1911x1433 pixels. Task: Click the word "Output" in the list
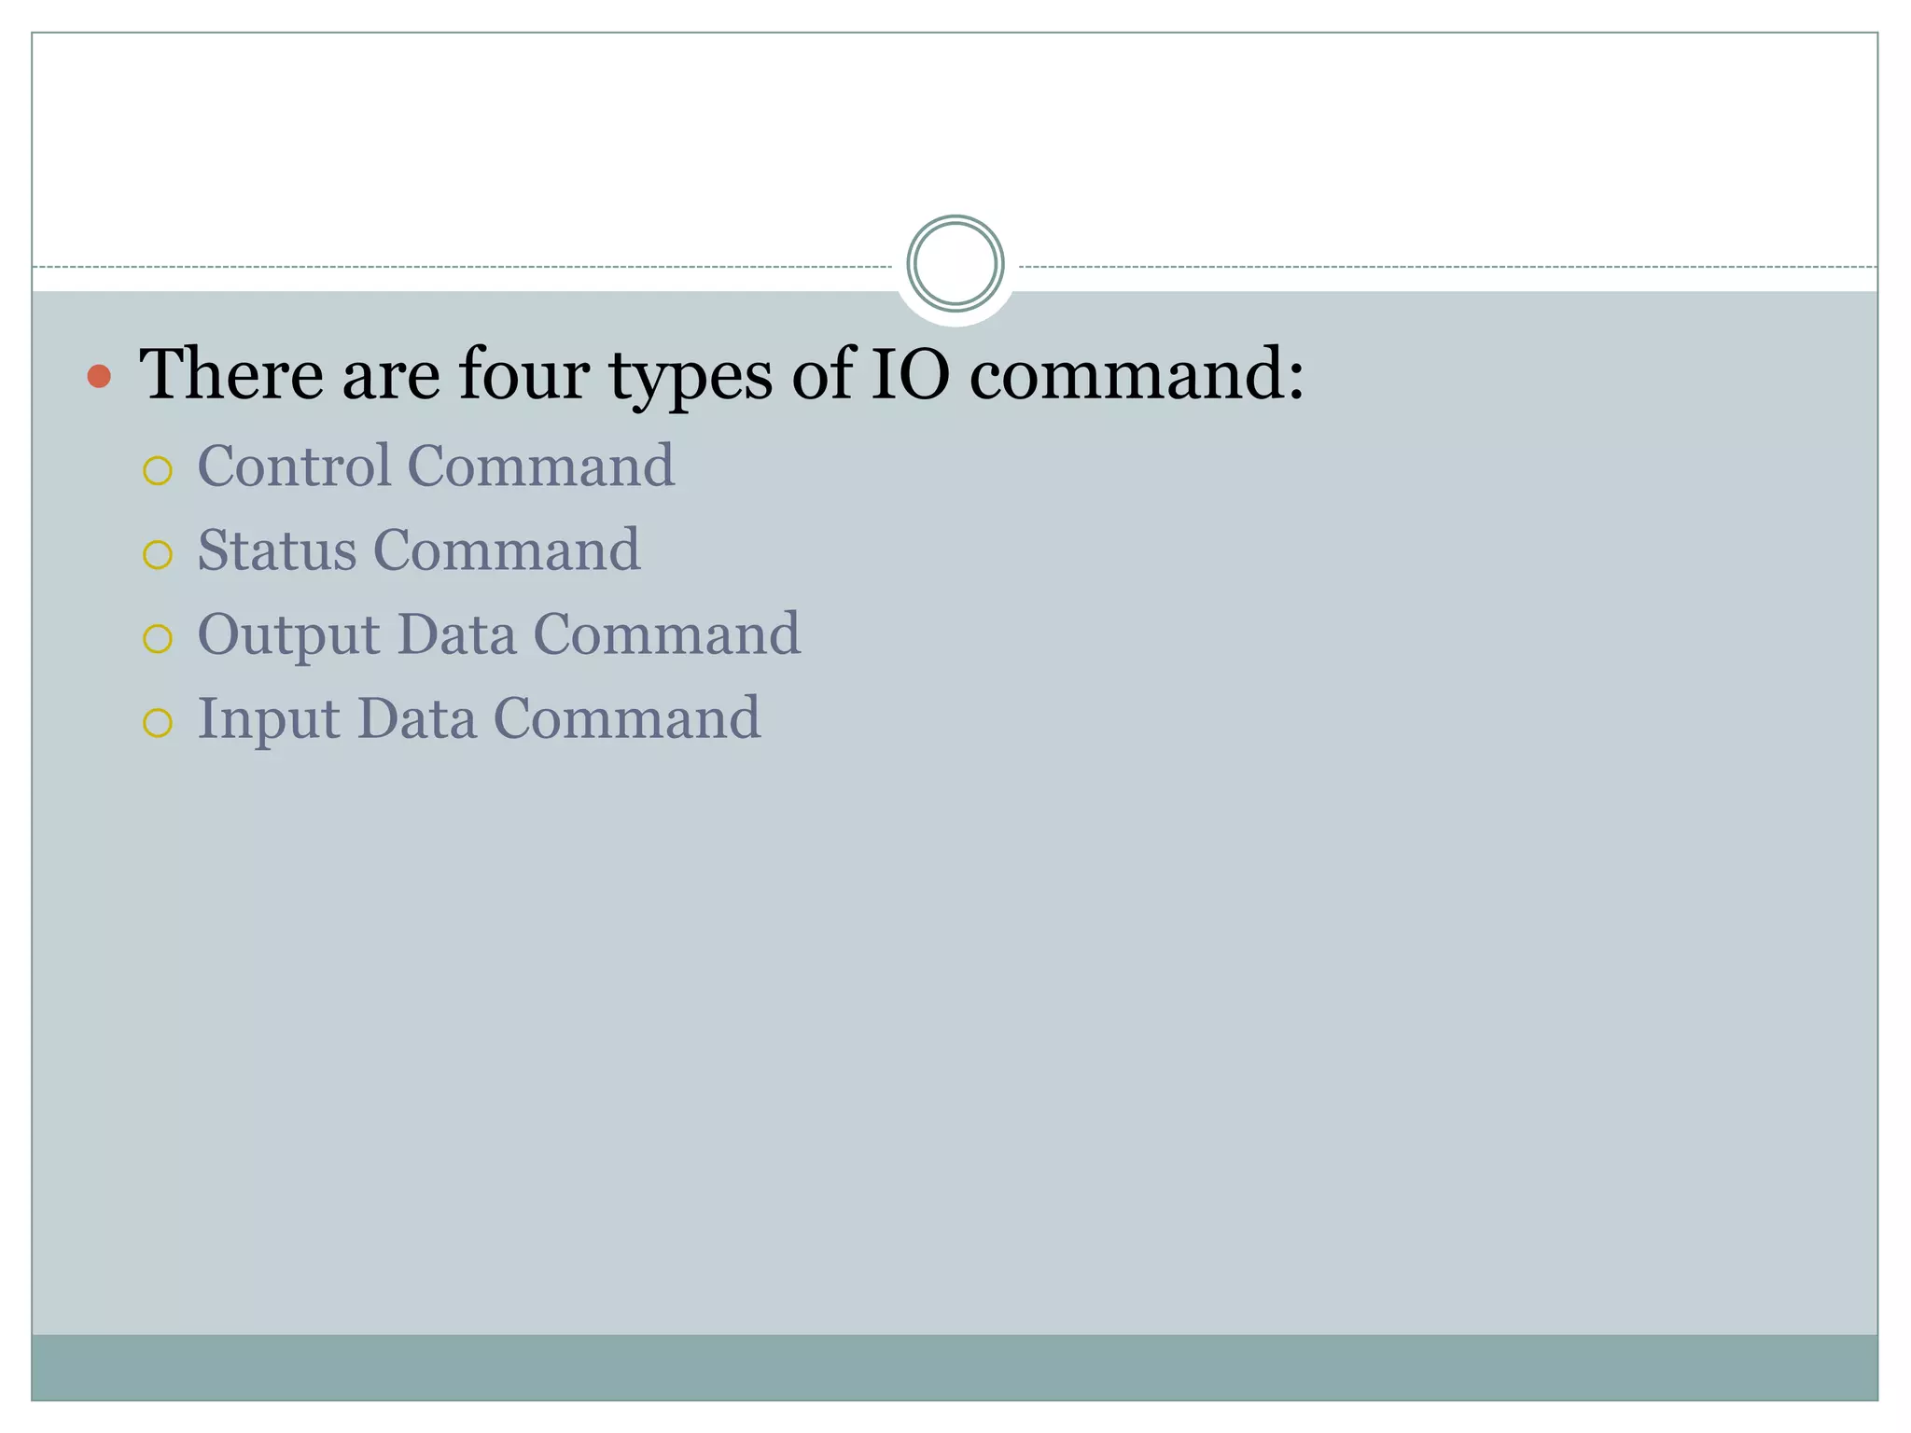coord(289,634)
